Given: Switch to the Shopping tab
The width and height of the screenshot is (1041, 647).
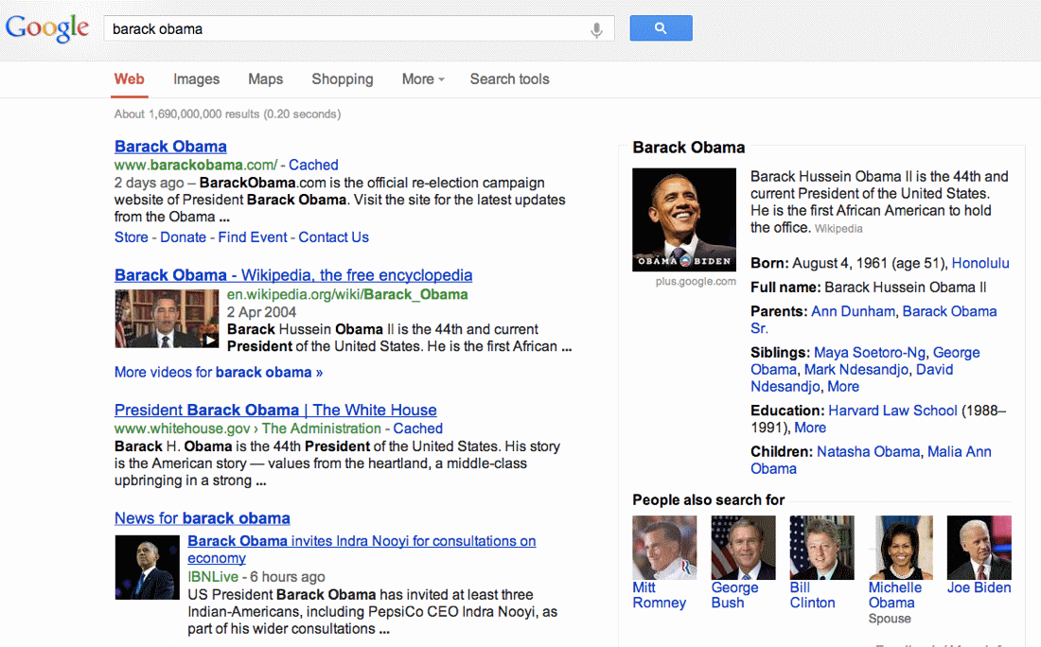Looking at the screenshot, I should pyautogui.click(x=342, y=79).
